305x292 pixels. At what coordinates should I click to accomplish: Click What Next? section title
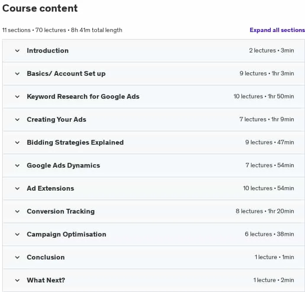(46, 280)
